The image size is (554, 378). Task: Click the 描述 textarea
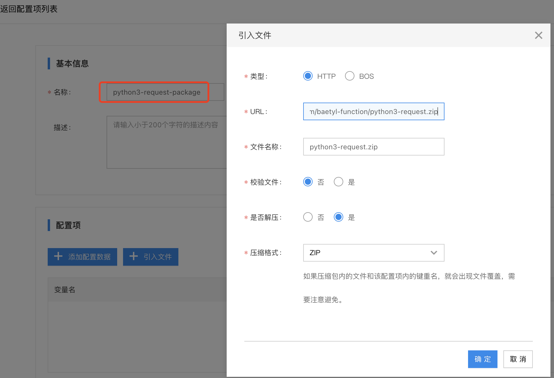(167, 142)
